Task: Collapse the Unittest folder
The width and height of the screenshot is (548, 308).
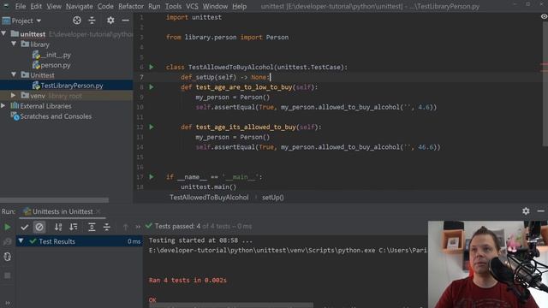Action: pos(14,74)
